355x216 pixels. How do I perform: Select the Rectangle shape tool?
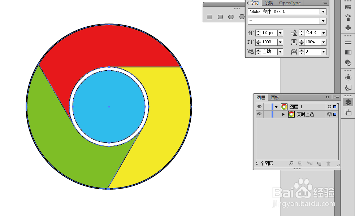tap(209, 17)
